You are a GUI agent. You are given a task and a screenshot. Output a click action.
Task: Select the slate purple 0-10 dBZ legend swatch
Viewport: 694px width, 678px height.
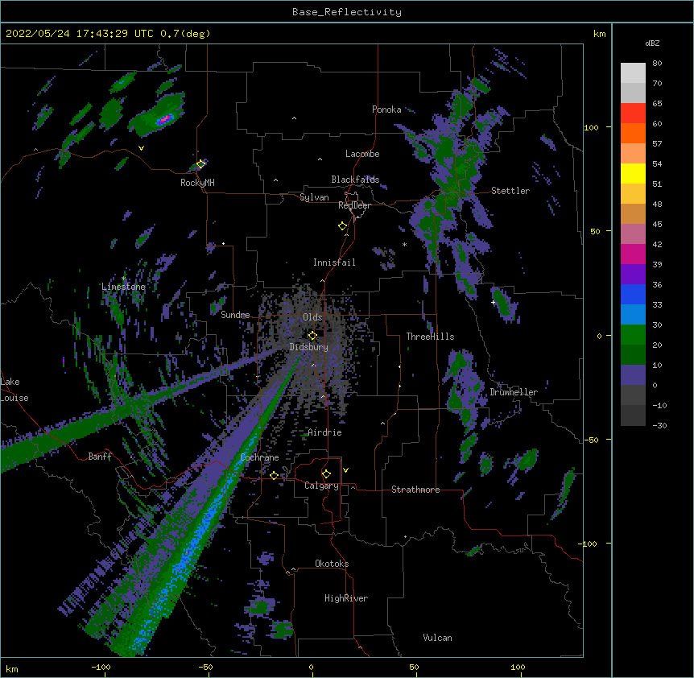point(633,375)
